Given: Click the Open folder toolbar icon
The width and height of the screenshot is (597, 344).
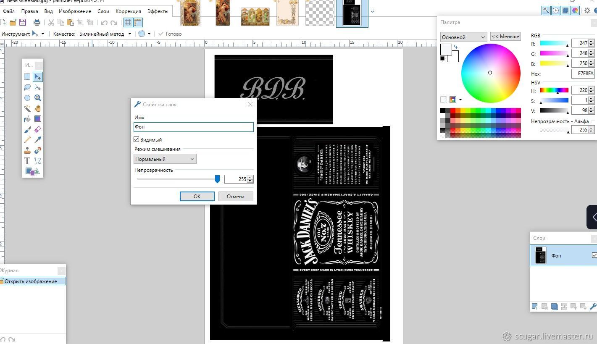Looking at the screenshot, I should pos(13,22).
